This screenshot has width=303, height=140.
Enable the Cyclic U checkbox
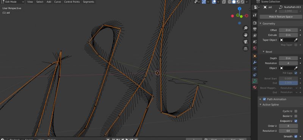click(296, 111)
